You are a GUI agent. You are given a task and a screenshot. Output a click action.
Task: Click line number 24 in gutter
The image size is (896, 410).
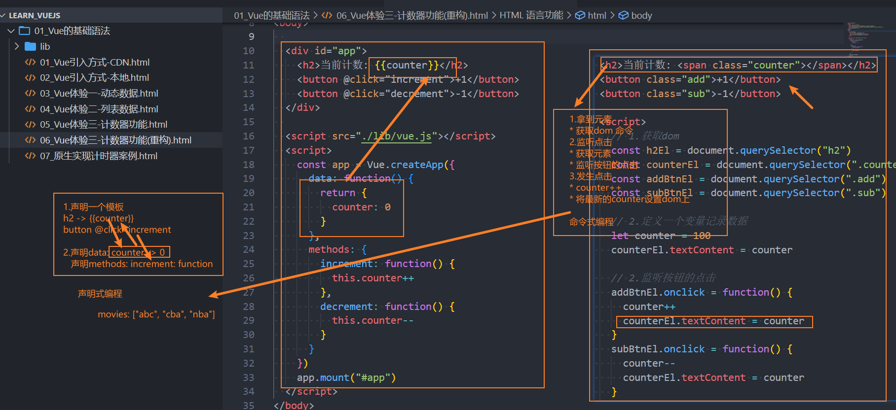pyautogui.click(x=249, y=249)
